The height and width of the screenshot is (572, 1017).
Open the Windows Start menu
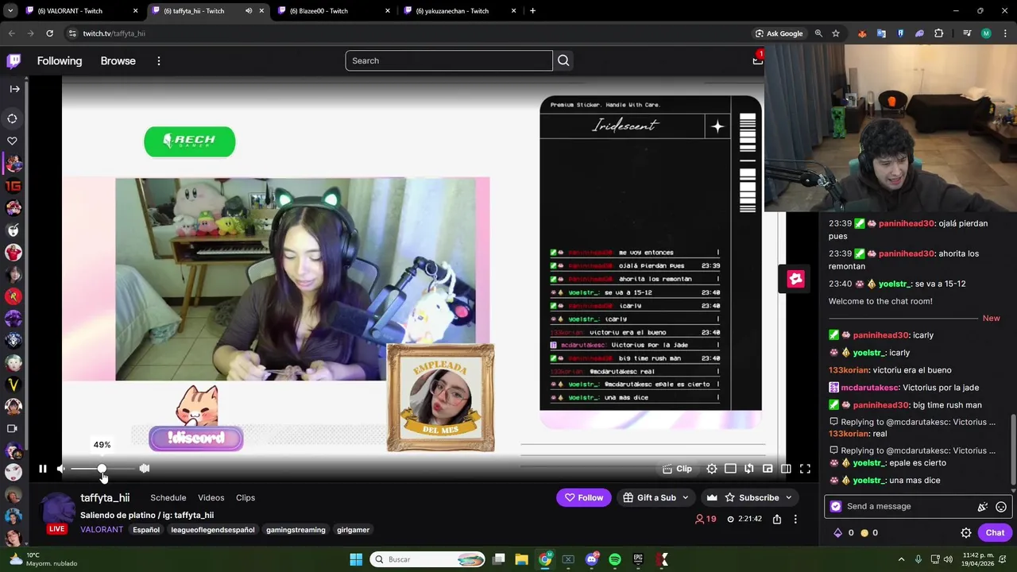click(x=356, y=559)
